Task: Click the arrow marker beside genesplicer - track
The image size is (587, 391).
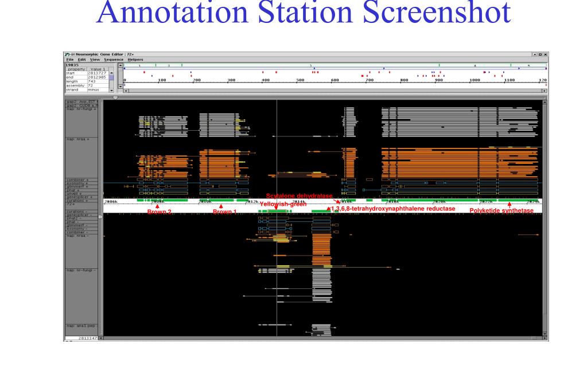Action: 100,217
